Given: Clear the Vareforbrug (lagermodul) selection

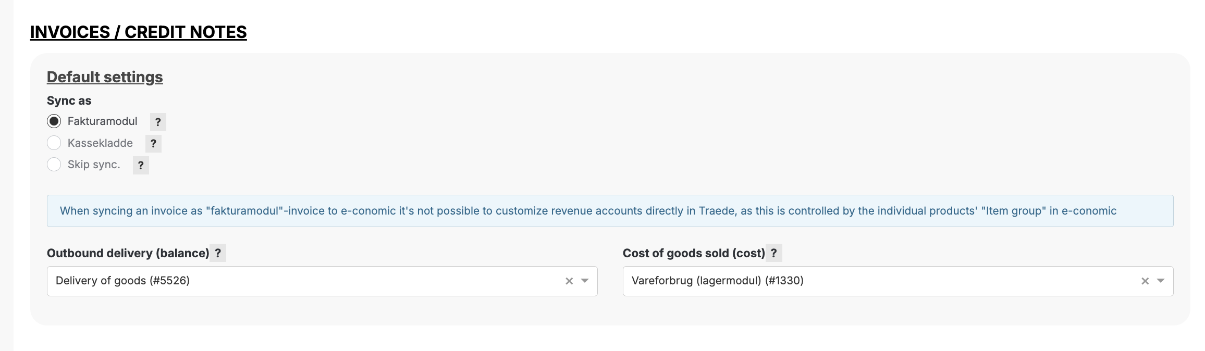Looking at the screenshot, I should pyautogui.click(x=1145, y=281).
